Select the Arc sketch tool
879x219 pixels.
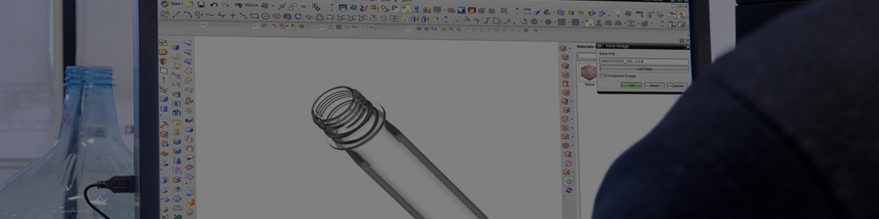tap(188, 15)
